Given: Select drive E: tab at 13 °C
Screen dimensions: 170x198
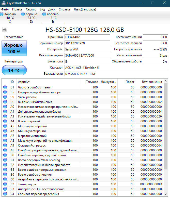Looking at the screenshot, I should coord(53,18).
